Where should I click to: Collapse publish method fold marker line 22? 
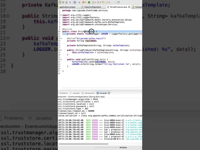tap(61, 59)
